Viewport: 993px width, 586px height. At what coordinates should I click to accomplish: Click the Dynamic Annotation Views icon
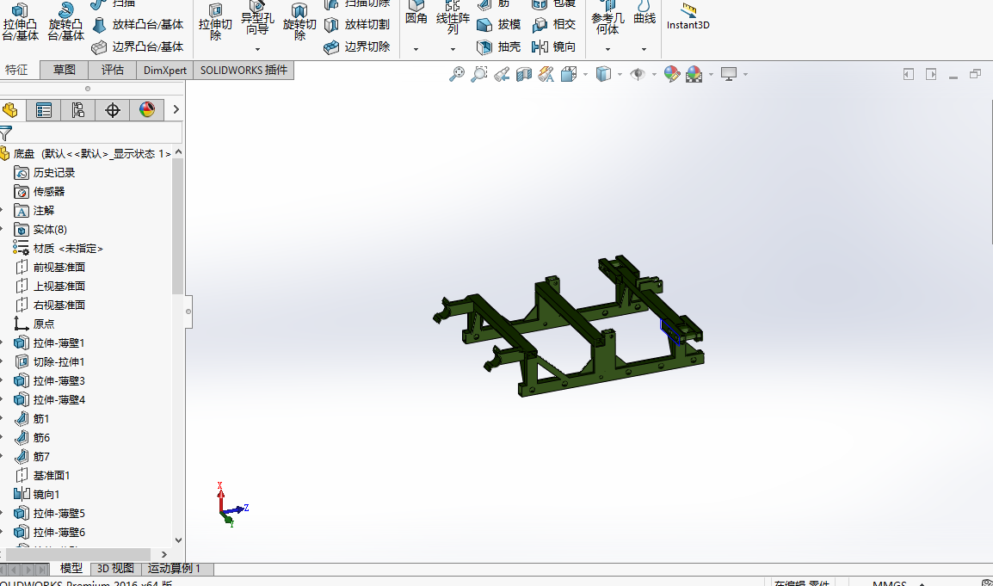pyautogui.click(x=546, y=74)
